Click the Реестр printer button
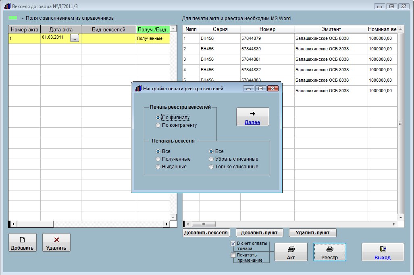This screenshot has height=275, width=414. tap(329, 252)
